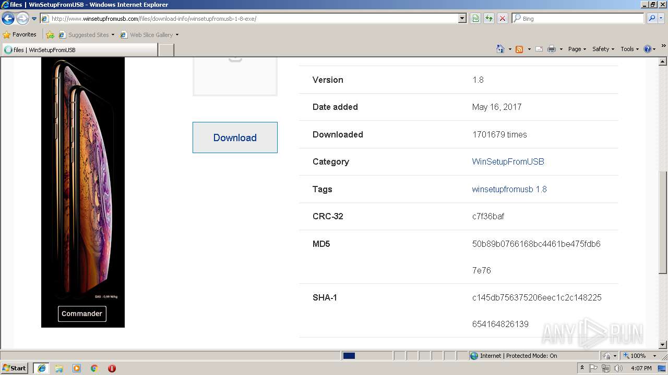Open Windows Explorer folder taskbar icon
This screenshot has height=375, width=668.
pyautogui.click(x=59, y=368)
